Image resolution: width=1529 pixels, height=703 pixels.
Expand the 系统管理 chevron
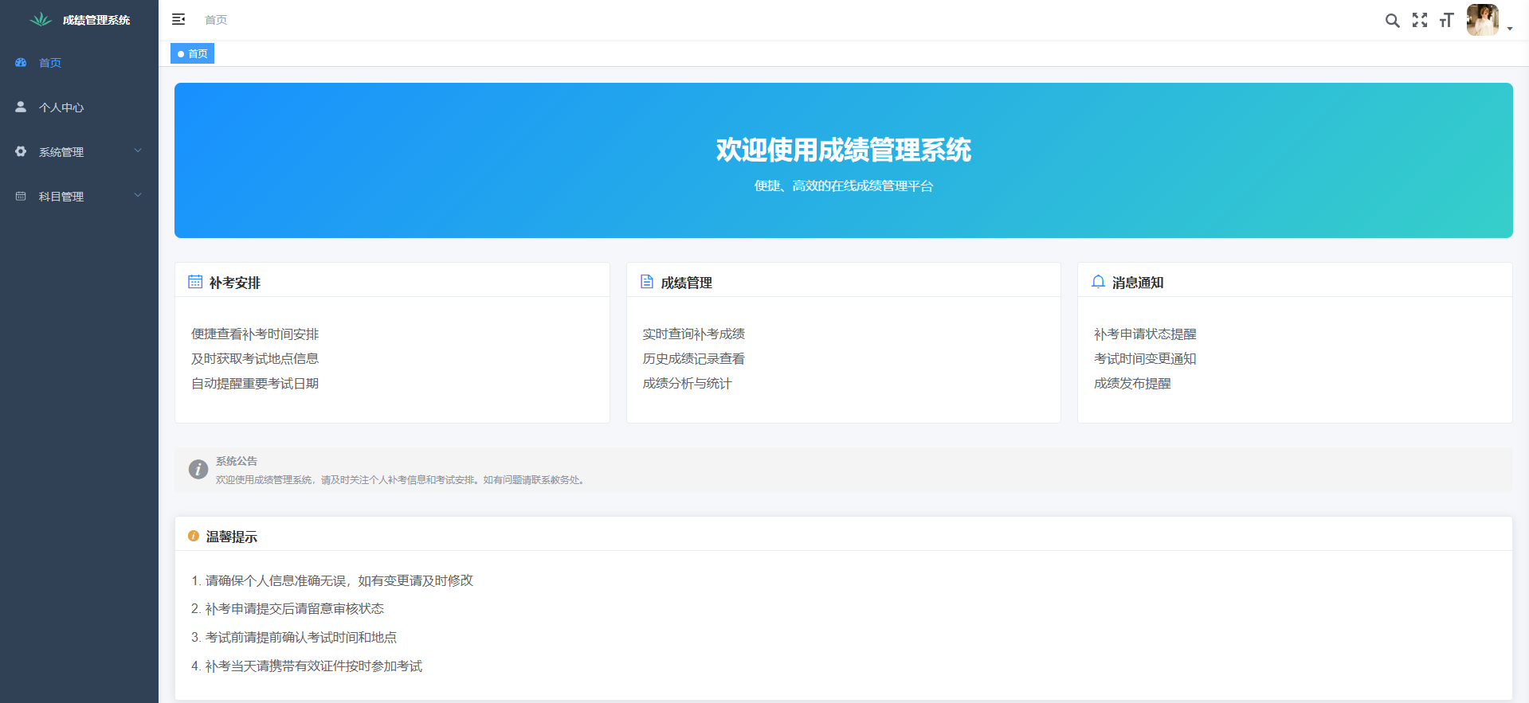point(138,150)
